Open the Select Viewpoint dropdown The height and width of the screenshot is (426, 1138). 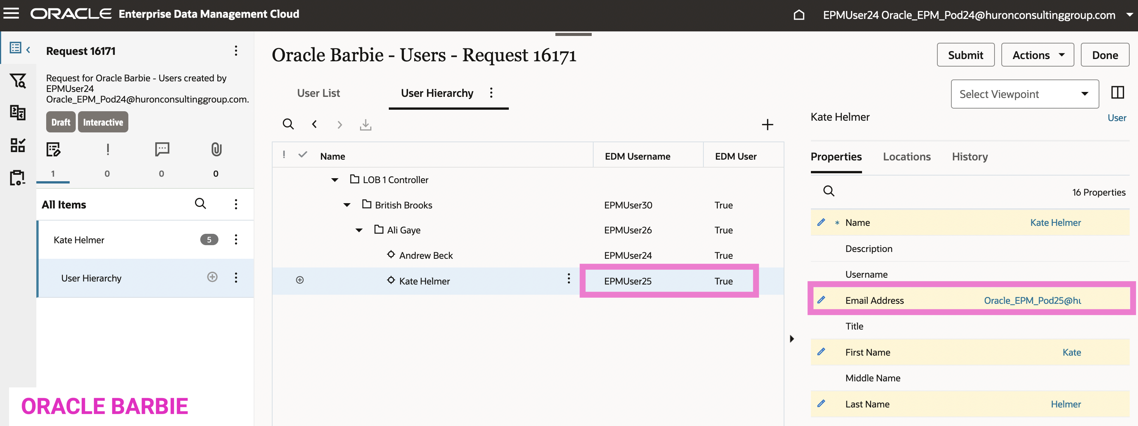[x=1024, y=94]
